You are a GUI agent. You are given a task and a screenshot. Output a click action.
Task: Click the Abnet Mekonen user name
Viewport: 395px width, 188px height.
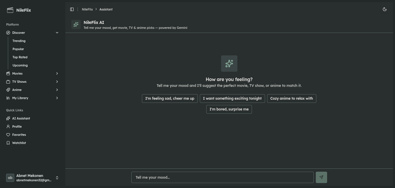click(30, 175)
